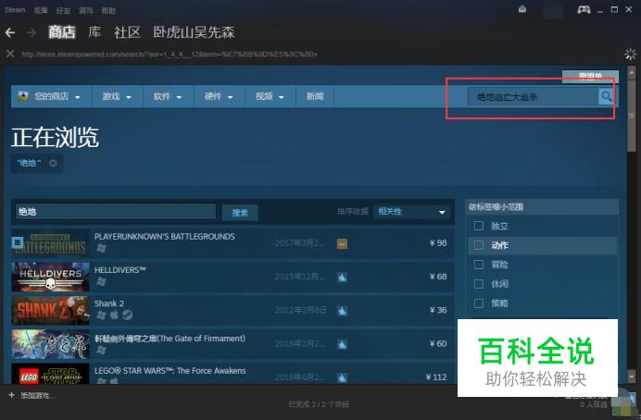Click the Steam icon under Shank 2
Screen dimensions: 641x420
tap(127, 315)
